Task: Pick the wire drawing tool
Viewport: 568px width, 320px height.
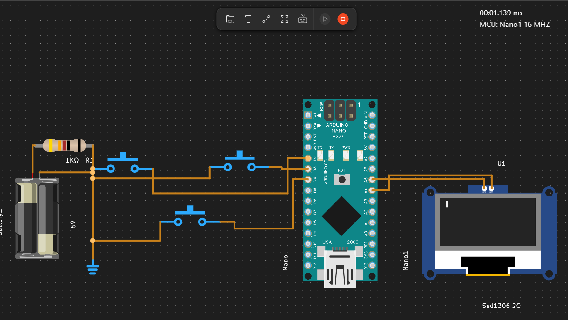Action: coord(266,19)
